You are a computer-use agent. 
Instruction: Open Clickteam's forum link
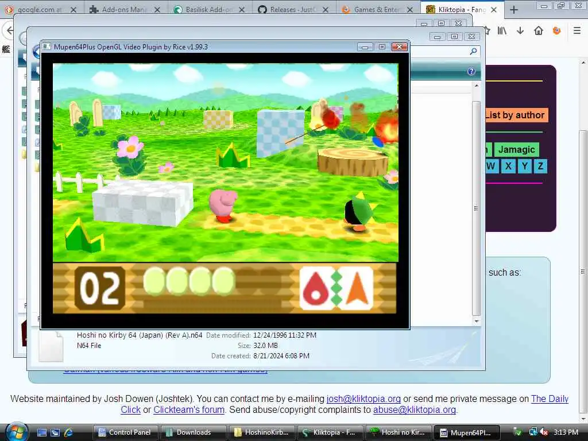(188, 409)
